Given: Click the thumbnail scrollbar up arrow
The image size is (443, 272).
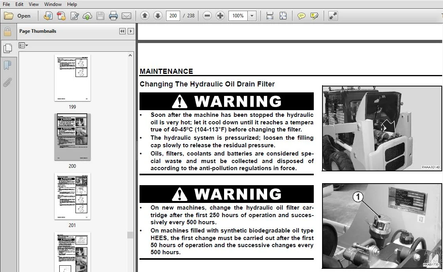Looking at the screenshot, I should tap(130, 55).
